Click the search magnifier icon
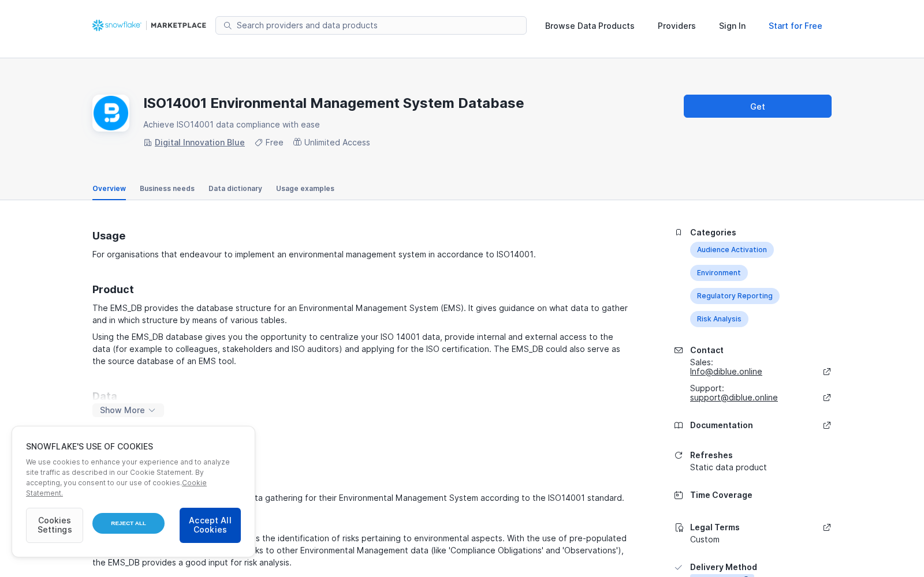 tap(228, 25)
